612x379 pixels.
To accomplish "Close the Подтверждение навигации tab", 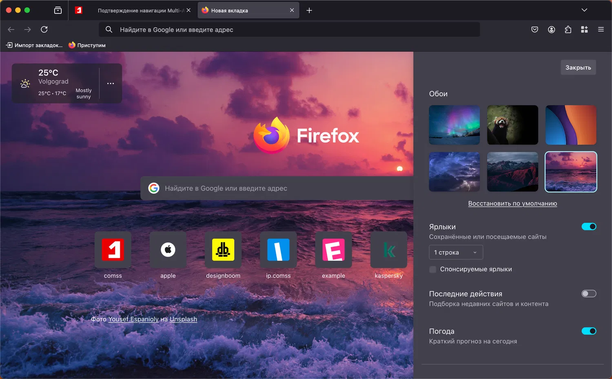I will tap(188, 10).
